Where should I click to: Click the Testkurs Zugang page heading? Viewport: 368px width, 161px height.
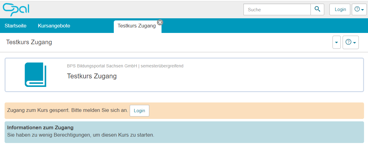click(29, 42)
